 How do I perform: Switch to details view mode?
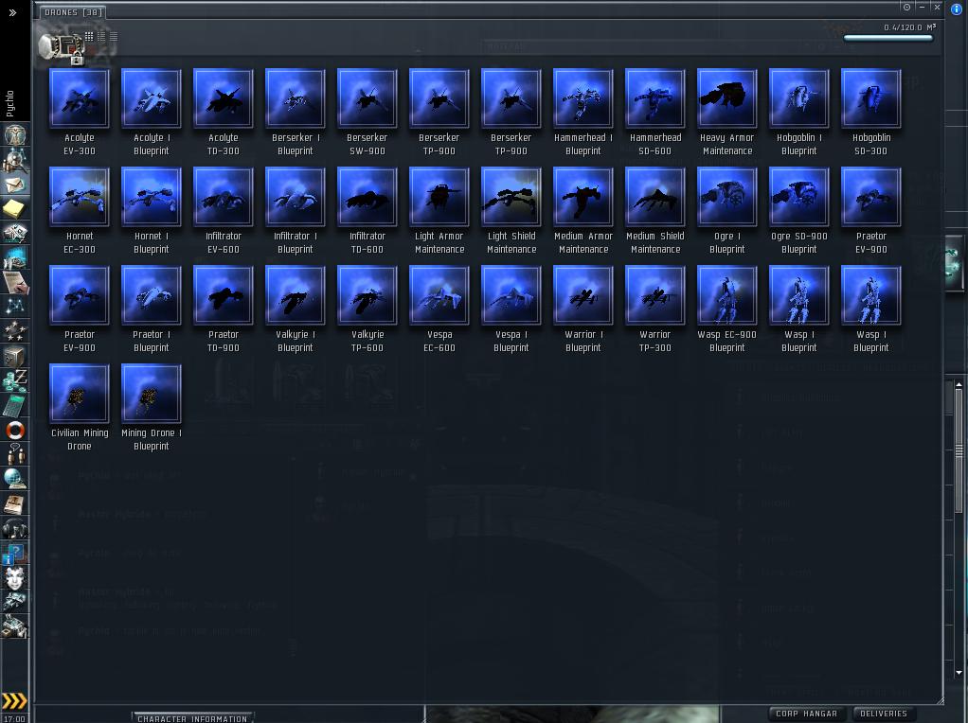point(101,36)
